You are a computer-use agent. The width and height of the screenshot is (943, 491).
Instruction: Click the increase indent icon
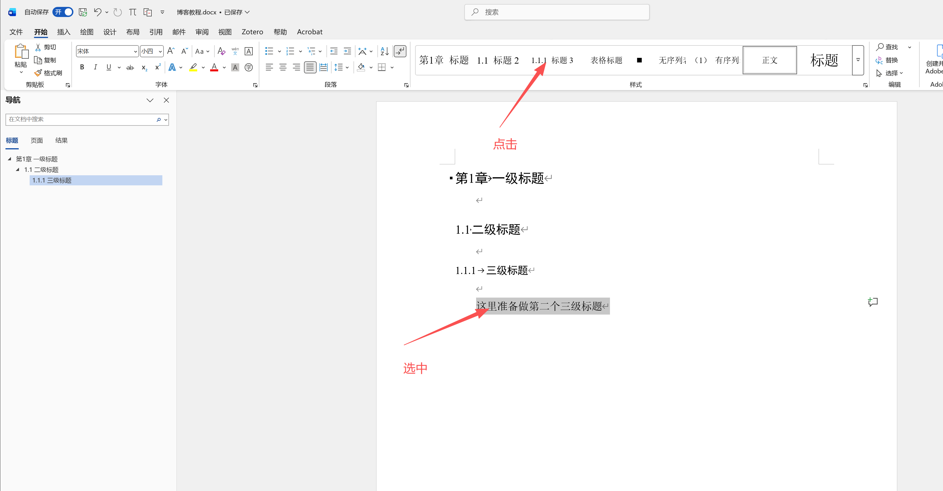click(x=347, y=51)
